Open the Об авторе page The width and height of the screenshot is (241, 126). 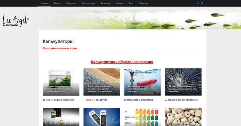point(144,3)
